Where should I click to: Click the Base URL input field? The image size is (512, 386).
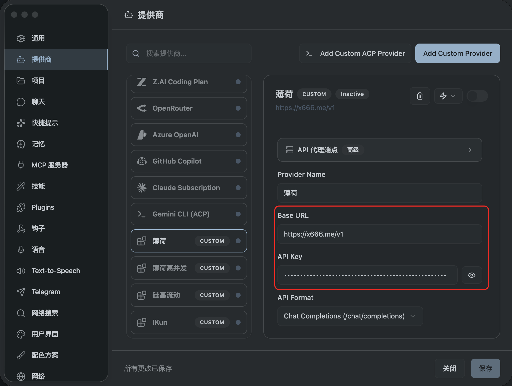[380, 234]
